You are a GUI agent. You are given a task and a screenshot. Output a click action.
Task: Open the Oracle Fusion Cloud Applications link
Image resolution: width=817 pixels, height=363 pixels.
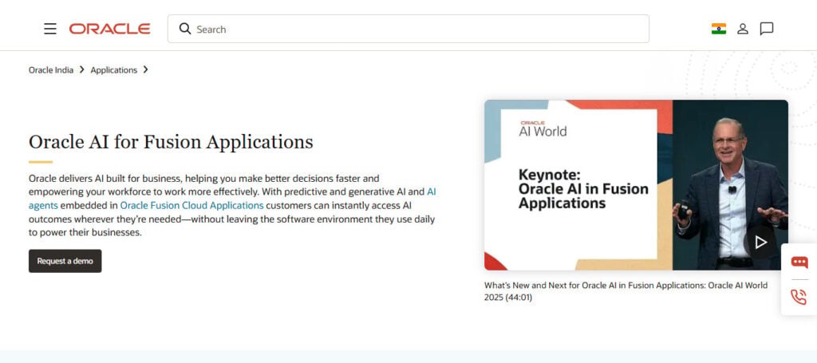(191, 205)
